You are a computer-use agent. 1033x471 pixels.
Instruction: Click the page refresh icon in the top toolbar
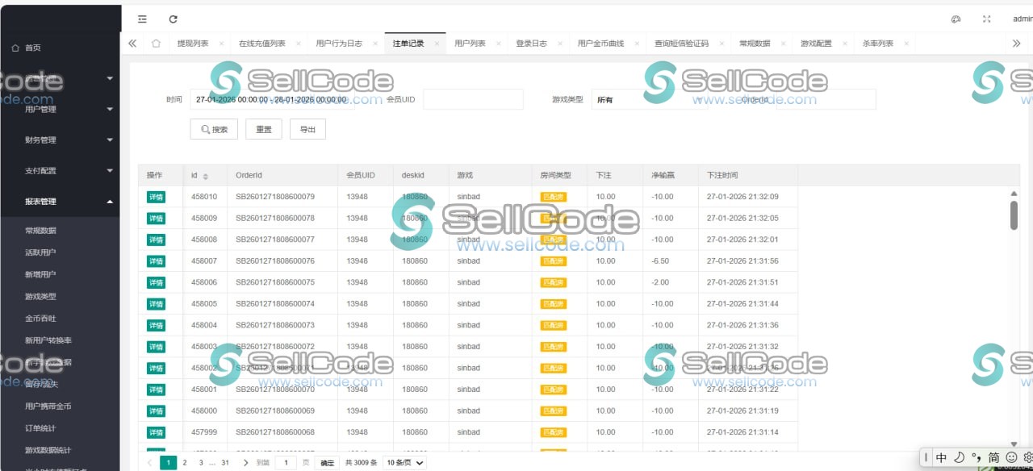coord(173,19)
